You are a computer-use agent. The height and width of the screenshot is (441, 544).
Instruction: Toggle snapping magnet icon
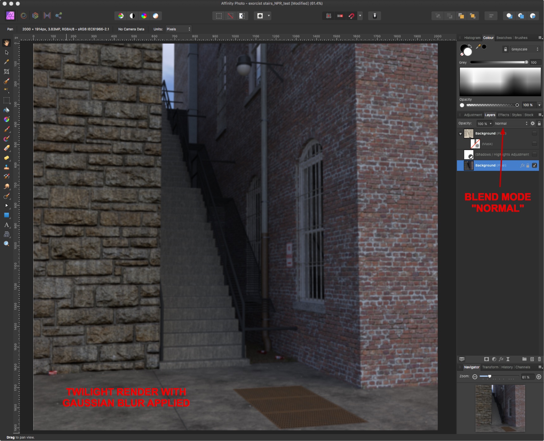(352, 16)
